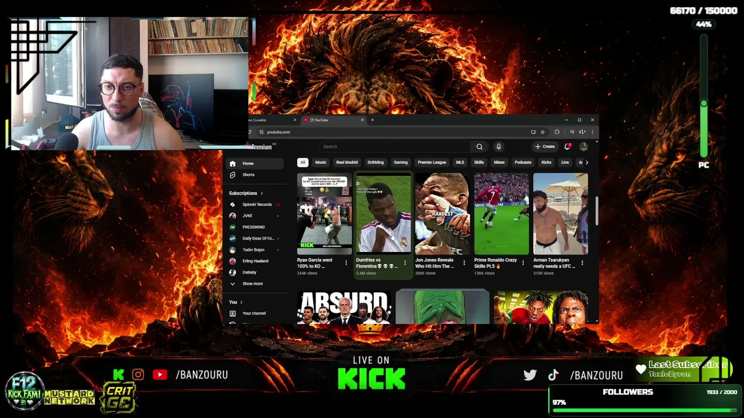Open Your channel in the sidebar
This screenshot has width=744, height=418.
pyautogui.click(x=254, y=313)
